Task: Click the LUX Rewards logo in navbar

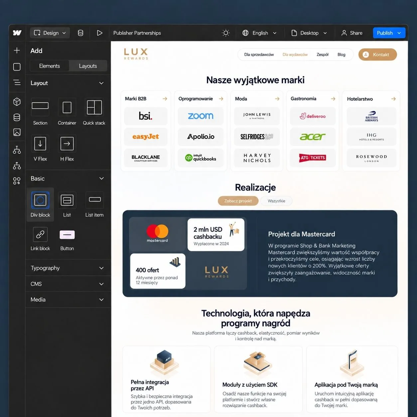Action: point(136,54)
